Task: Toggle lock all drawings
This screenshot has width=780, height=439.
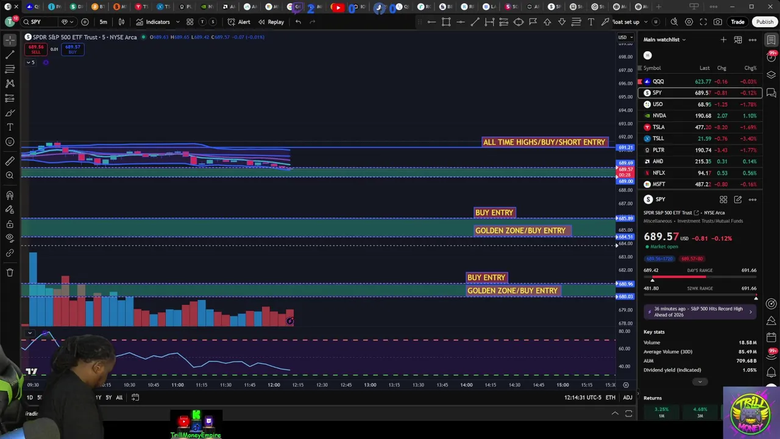Action: click(x=10, y=224)
